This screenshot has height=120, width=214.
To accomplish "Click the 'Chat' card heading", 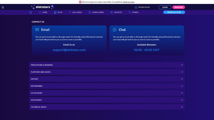I will [122, 30].
